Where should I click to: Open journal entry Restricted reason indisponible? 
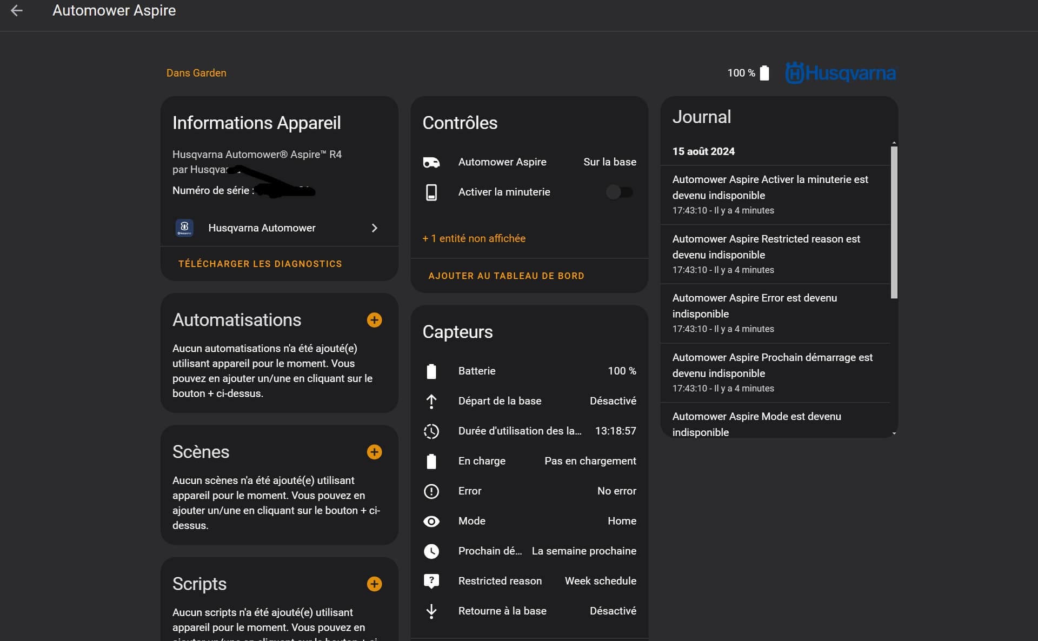coord(775,254)
